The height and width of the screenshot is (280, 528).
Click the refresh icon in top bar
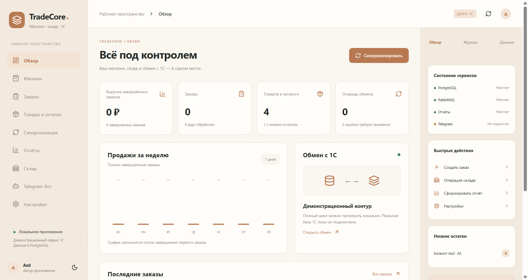coord(489,14)
